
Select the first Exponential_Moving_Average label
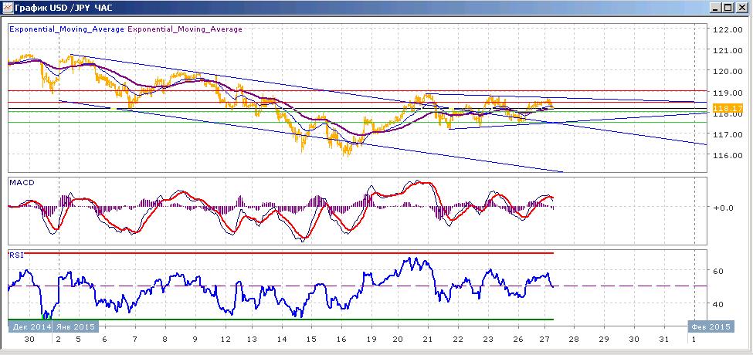click(66, 29)
